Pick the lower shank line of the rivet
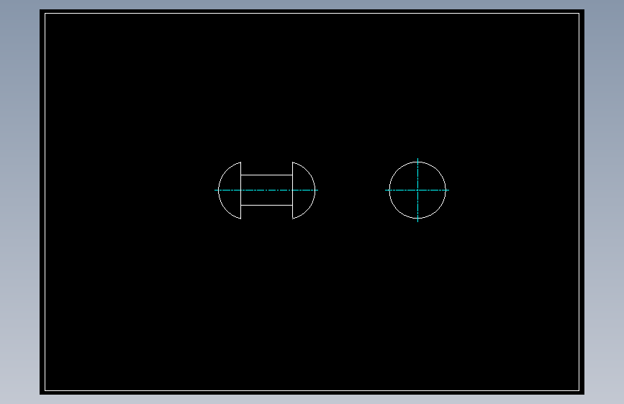Viewport: 624px width, 404px height. click(x=266, y=205)
